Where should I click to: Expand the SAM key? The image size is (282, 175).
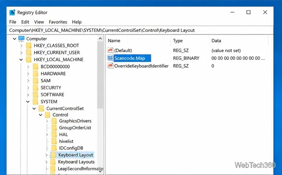[x=28, y=81]
